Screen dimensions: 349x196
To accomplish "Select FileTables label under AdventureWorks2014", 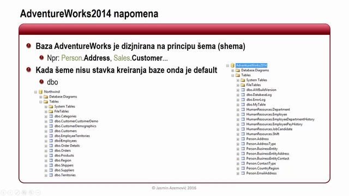I will 253,85.
